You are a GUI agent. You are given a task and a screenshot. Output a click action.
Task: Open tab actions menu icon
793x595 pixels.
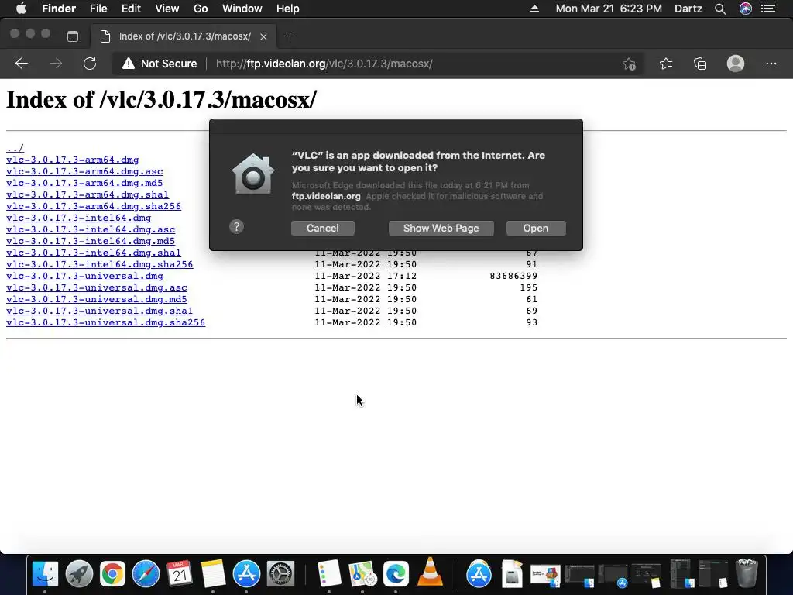73,36
